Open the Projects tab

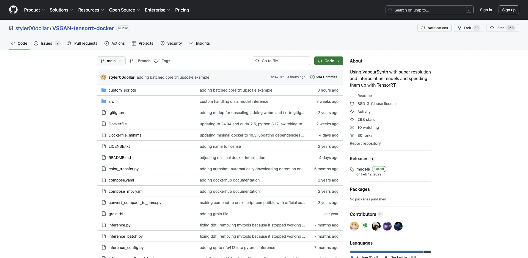coord(142,43)
